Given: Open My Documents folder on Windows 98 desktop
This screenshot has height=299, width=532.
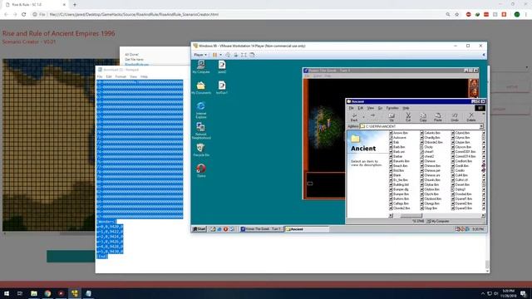Looking at the screenshot, I should [x=201, y=87].
